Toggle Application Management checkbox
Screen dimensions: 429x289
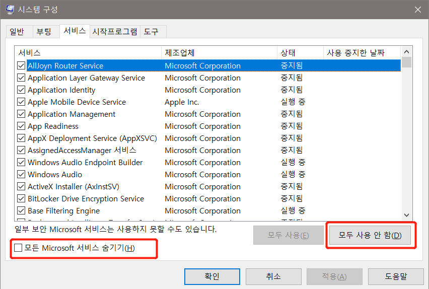(21, 114)
